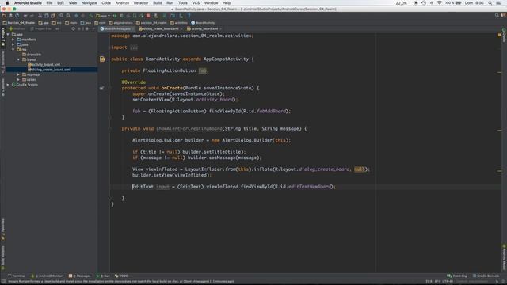This screenshot has width=507, height=285.
Task: Click the hide Project panel icon
Action: click(93, 28)
